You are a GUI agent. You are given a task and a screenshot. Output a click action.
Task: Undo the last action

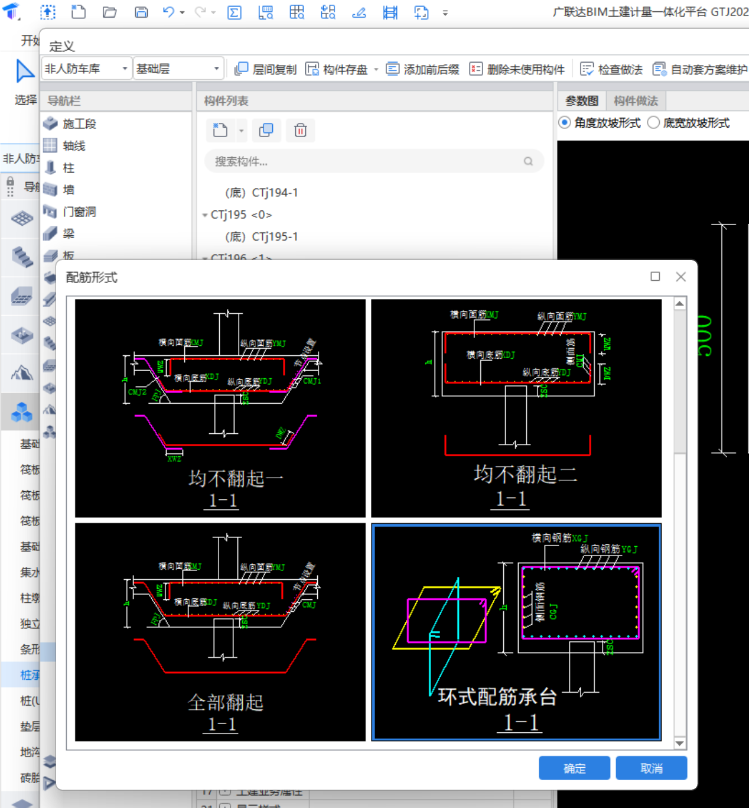tap(169, 12)
